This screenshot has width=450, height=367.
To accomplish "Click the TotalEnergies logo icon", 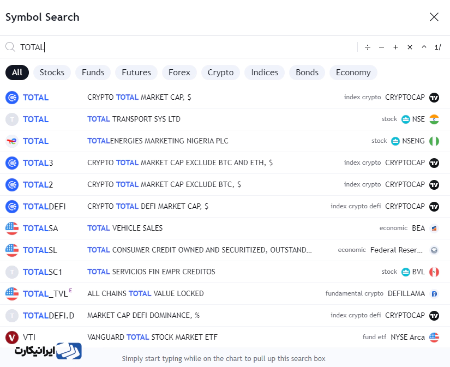I will click(x=12, y=141).
